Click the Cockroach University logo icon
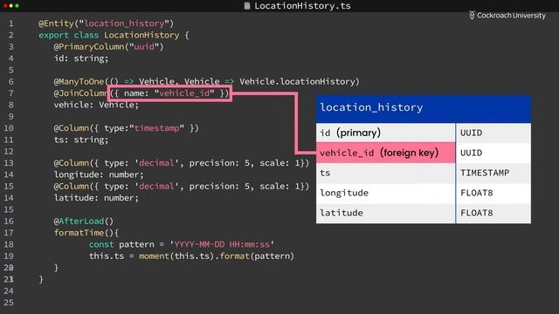Viewport: 559px width, 314px height. coord(472,16)
